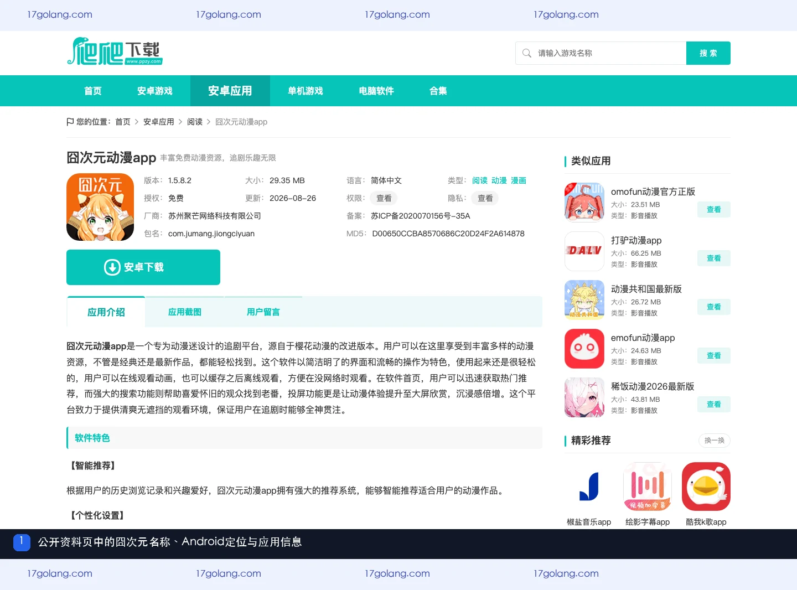The image size is (797, 590).
Task: Click the location flag icon in breadcrumb
Action: [70, 122]
